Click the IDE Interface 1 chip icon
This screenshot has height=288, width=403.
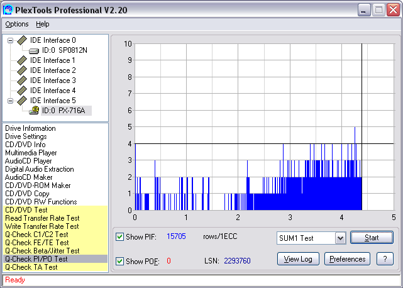pos(22,60)
